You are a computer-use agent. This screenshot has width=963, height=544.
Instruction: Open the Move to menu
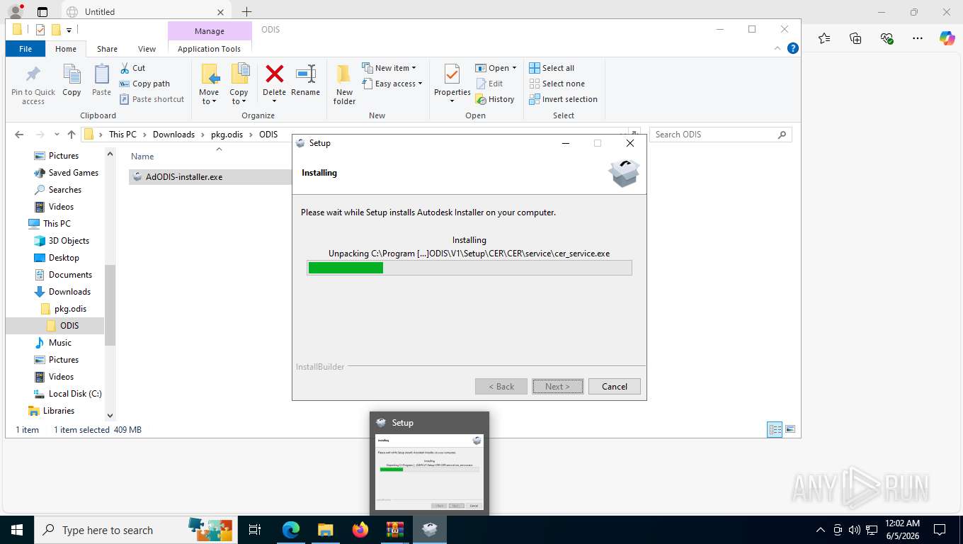pyautogui.click(x=209, y=84)
